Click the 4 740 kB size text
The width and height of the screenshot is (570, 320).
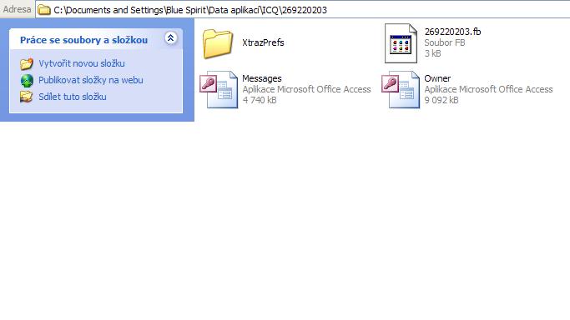[x=260, y=100]
